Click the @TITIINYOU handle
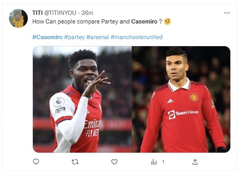 point(60,13)
